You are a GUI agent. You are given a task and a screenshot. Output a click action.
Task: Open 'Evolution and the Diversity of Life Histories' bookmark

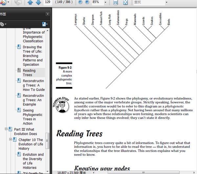pos(33,161)
